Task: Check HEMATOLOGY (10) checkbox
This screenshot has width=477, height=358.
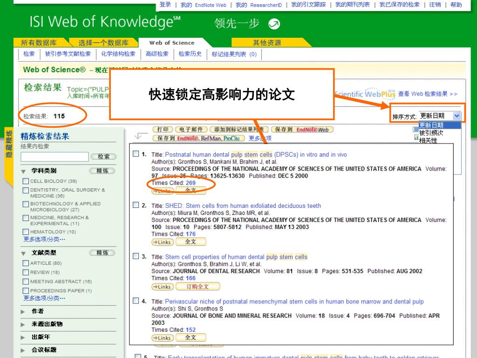Action: (26, 232)
